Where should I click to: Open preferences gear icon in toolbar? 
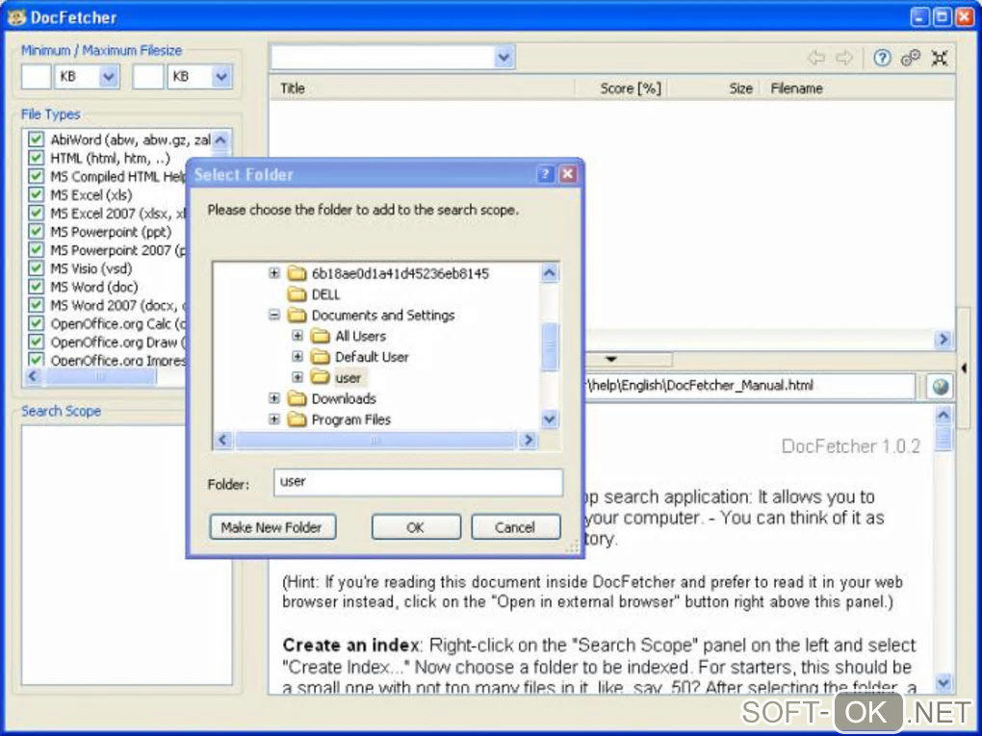pos(910,58)
